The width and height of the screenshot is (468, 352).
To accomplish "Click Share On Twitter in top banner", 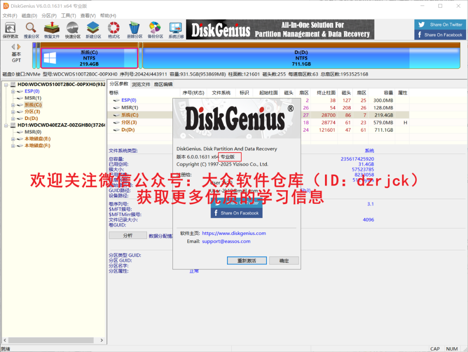I will click(440, 24).
